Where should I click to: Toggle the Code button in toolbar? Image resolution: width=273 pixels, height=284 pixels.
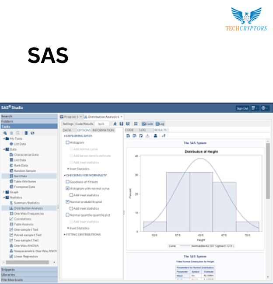click(147, 124)
